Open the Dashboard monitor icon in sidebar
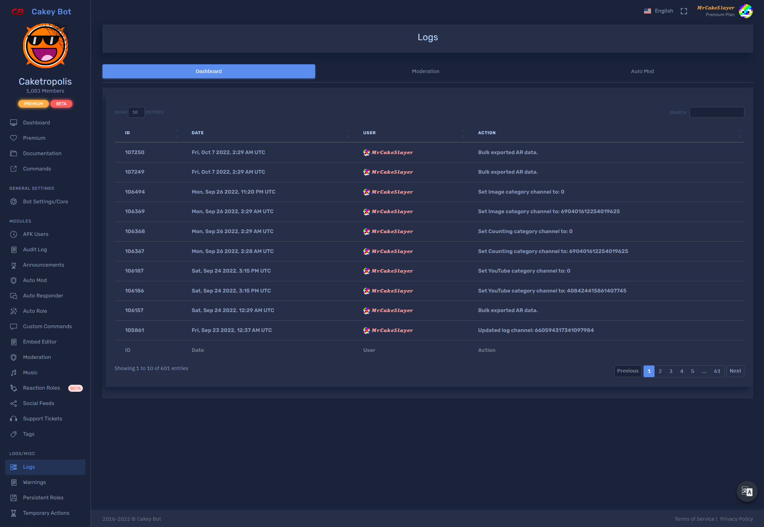This screenshot has width=764, height=527. [14, 123]
